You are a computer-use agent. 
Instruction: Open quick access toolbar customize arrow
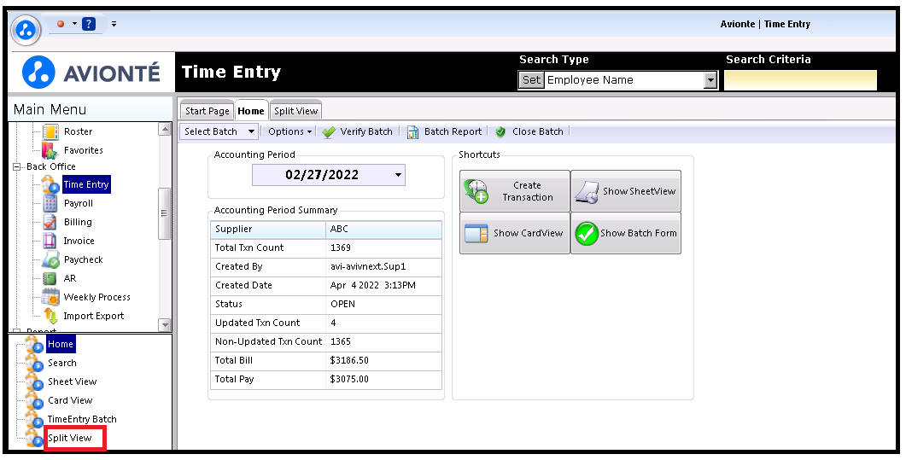[x=114, y=24]
